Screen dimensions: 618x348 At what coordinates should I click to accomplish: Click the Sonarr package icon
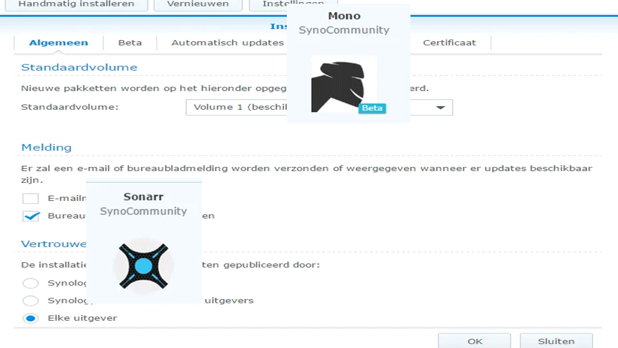coord(144,266)
